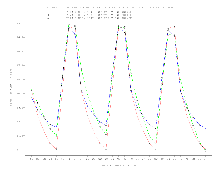Click x-axis forecast hour label 78
Image resolution: width=224 pixels, height=173 pixels.
point(193,159)
